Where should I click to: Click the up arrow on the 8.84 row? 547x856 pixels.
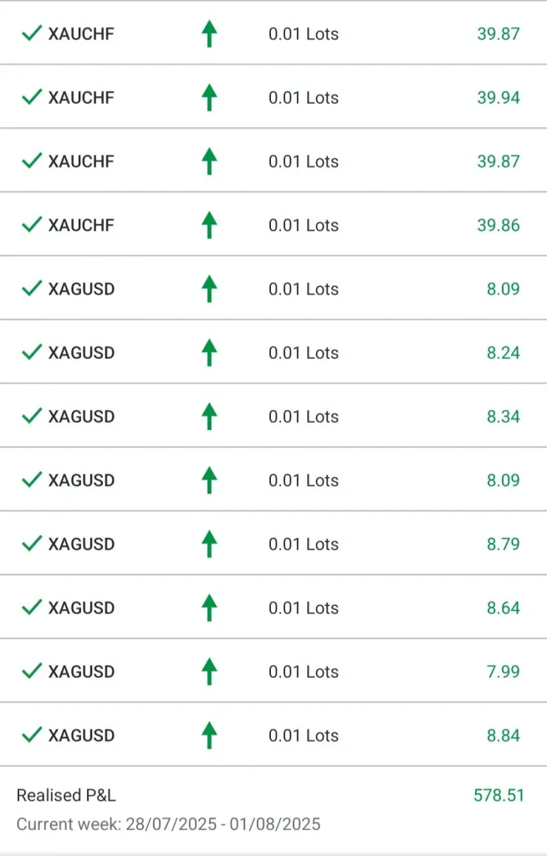point(209,736)
